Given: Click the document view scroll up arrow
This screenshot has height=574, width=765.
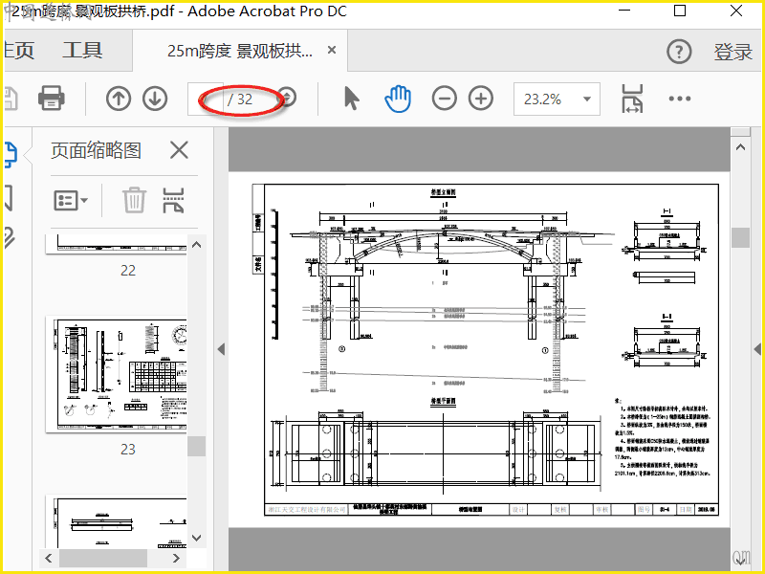Looking at the screenshot, I should tap(740, 147).
